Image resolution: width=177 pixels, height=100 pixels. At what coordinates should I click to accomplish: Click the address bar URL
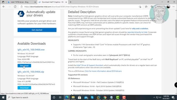61,7
